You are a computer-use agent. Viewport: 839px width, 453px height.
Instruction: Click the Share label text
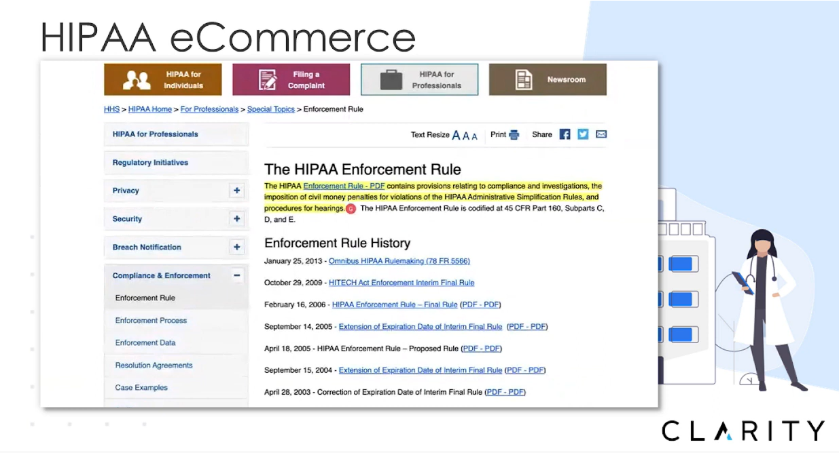pos(542,135)
